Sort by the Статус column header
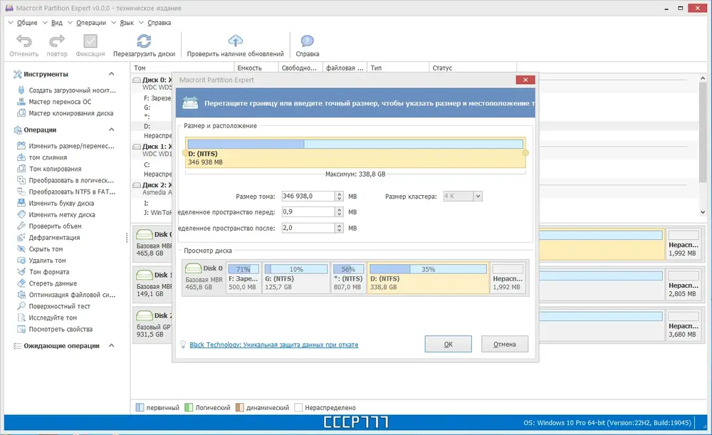The height and width of the screenshot is (435, 712). point(473,68)
